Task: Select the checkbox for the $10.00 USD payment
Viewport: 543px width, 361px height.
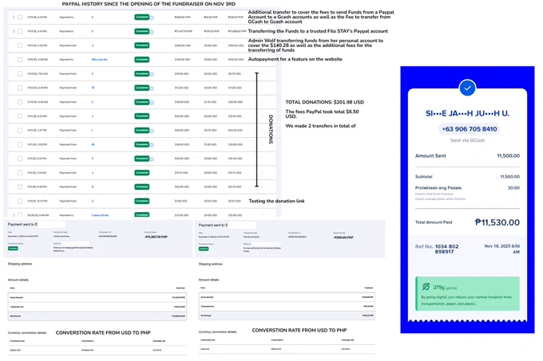Action: 20,73
